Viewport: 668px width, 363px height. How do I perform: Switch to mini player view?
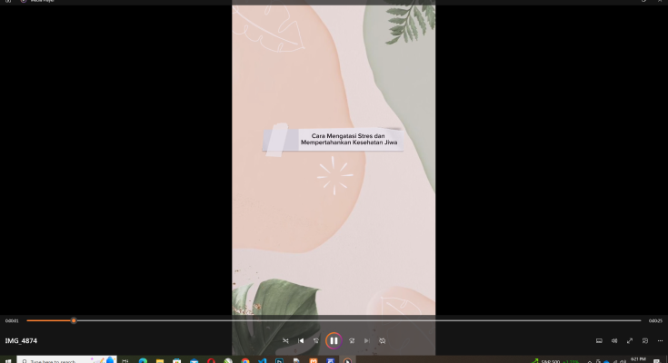(645, 341)
